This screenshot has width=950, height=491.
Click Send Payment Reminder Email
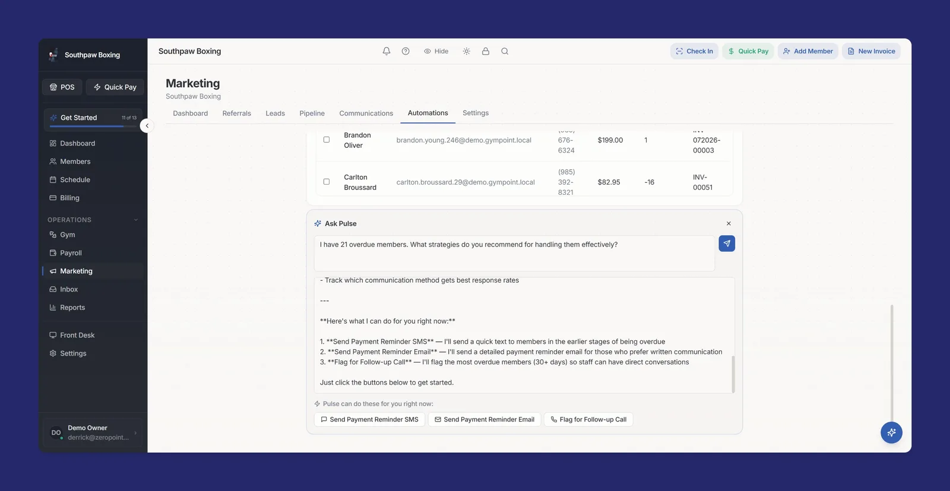click(x=484, y=419)
